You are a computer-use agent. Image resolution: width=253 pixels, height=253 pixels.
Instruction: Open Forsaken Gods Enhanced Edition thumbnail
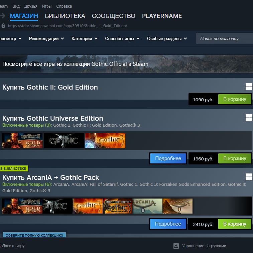tap(117, 206)
